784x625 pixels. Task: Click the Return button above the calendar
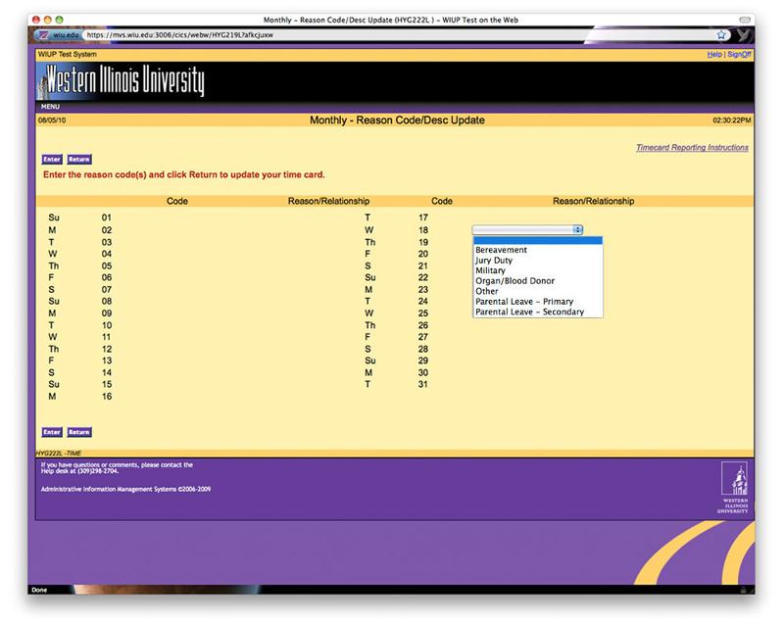point(79,160)
